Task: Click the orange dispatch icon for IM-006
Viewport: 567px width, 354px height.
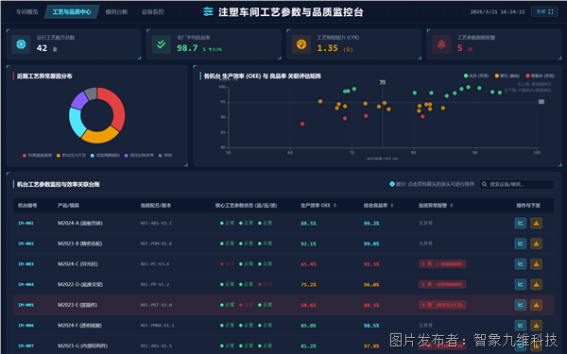Action: [x=536, y=325]
